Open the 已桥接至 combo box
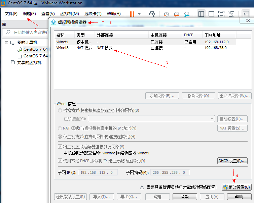This screenshot has height=203, width=254. [151, 119]
